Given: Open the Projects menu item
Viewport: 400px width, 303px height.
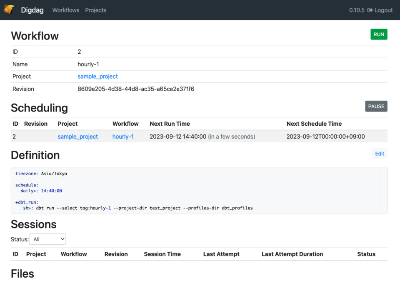Looking at the screenshot, I should click(x=95, y=10).
